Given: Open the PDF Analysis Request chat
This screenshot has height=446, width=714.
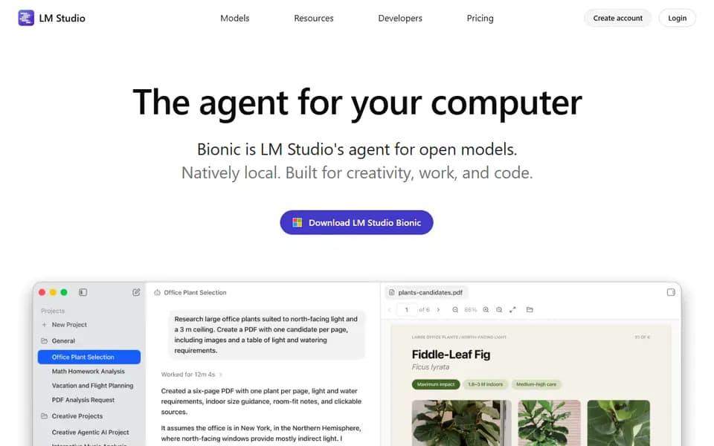Looking at the screenshot, I should pyautogui.click(x=83, y=400).
